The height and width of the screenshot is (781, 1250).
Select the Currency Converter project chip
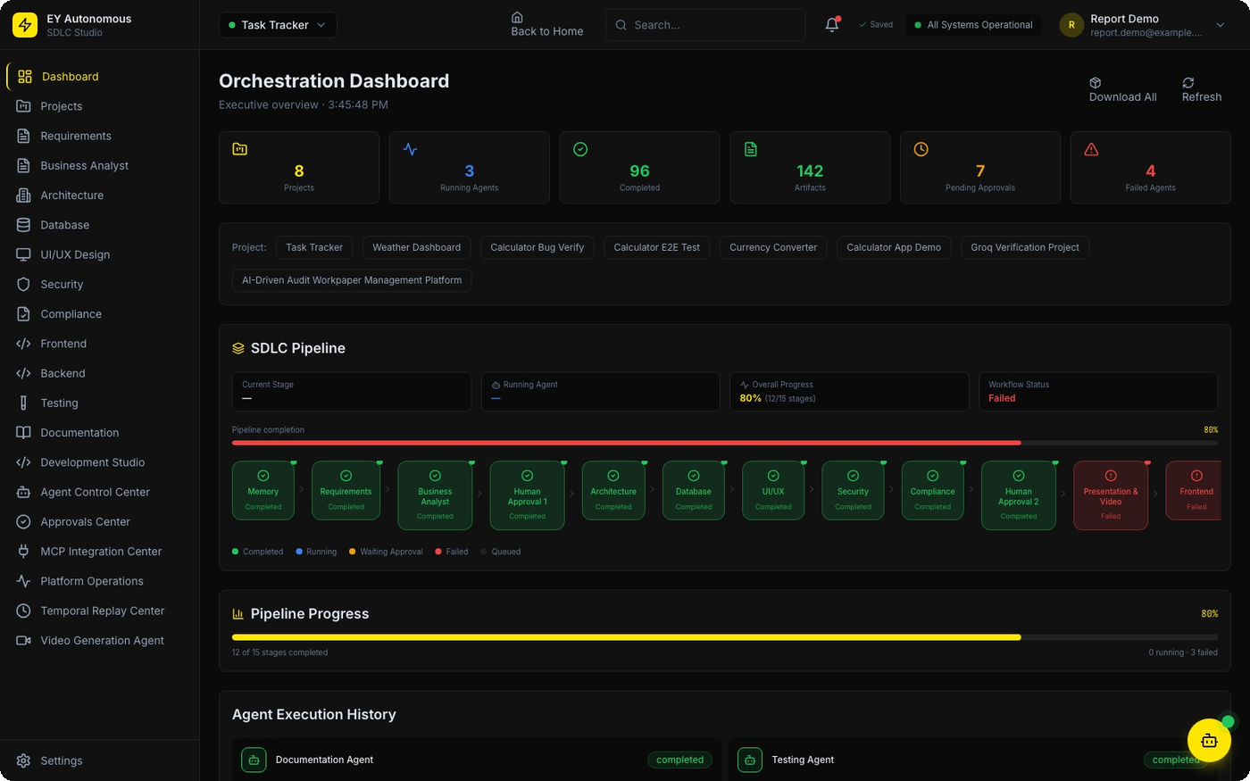coord(773,247)
